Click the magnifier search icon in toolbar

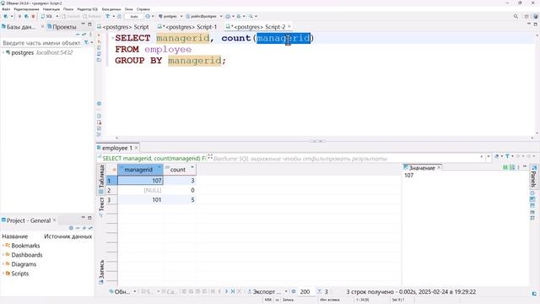coord(251,16)
